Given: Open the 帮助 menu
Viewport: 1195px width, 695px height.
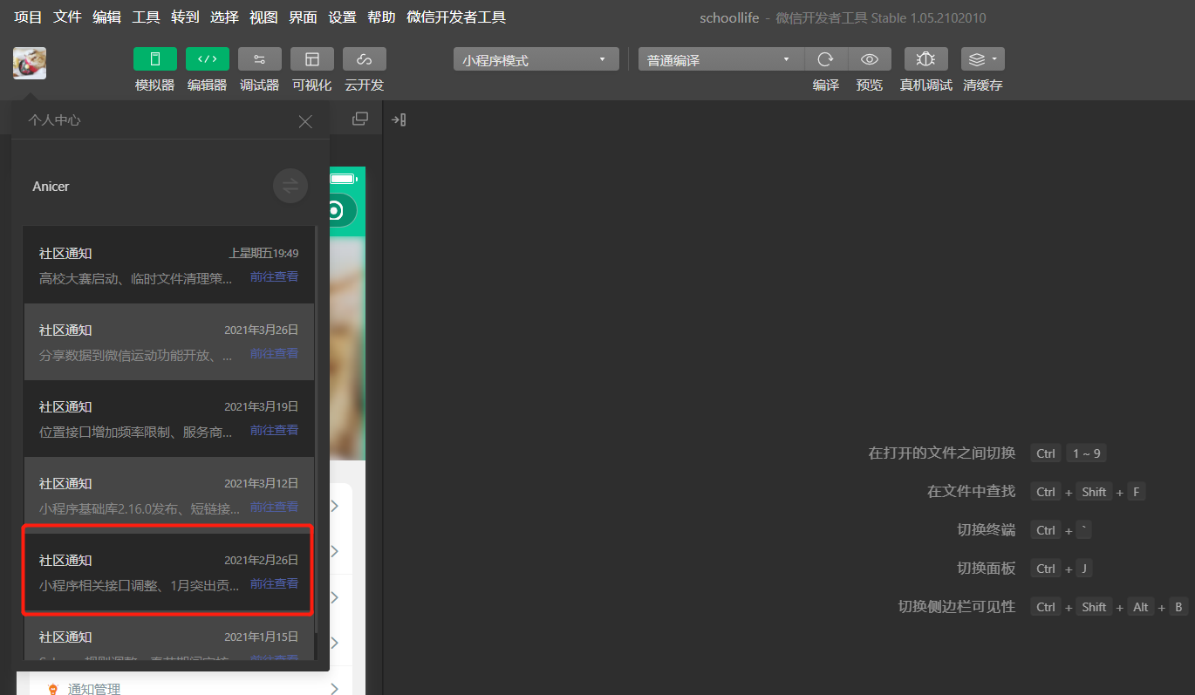Looking at the screenshot, I should coord(382,17).
